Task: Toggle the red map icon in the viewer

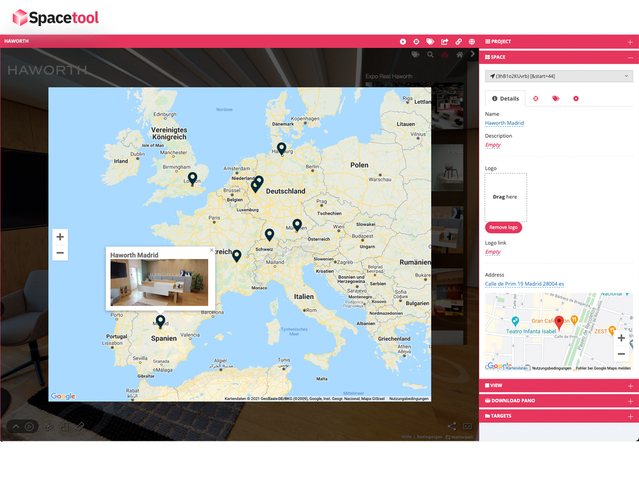Action: point(445,54)
